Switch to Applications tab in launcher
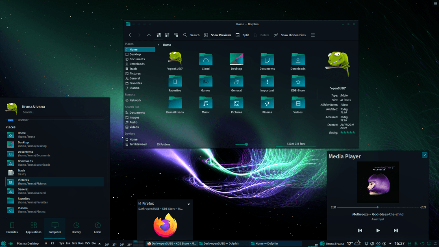This screenshot has height=247, width=439. click(33, 228)
